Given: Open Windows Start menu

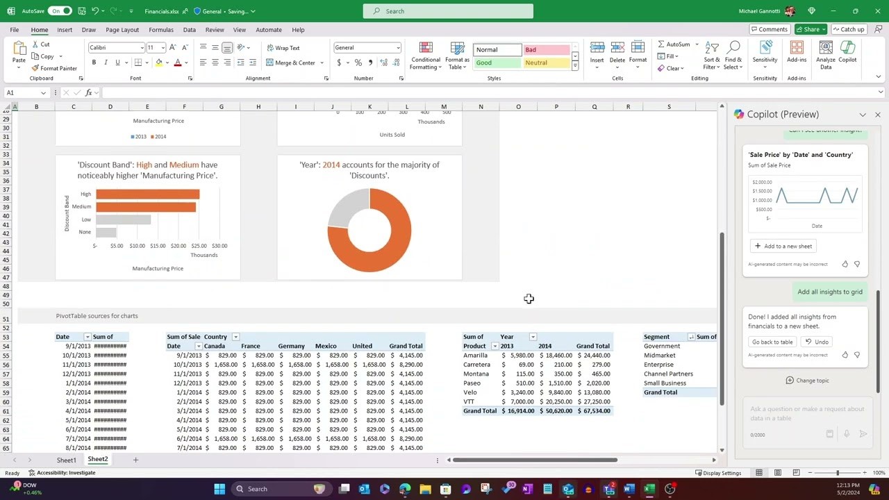Looking at the screenshot, I should (x=219, y=489).
